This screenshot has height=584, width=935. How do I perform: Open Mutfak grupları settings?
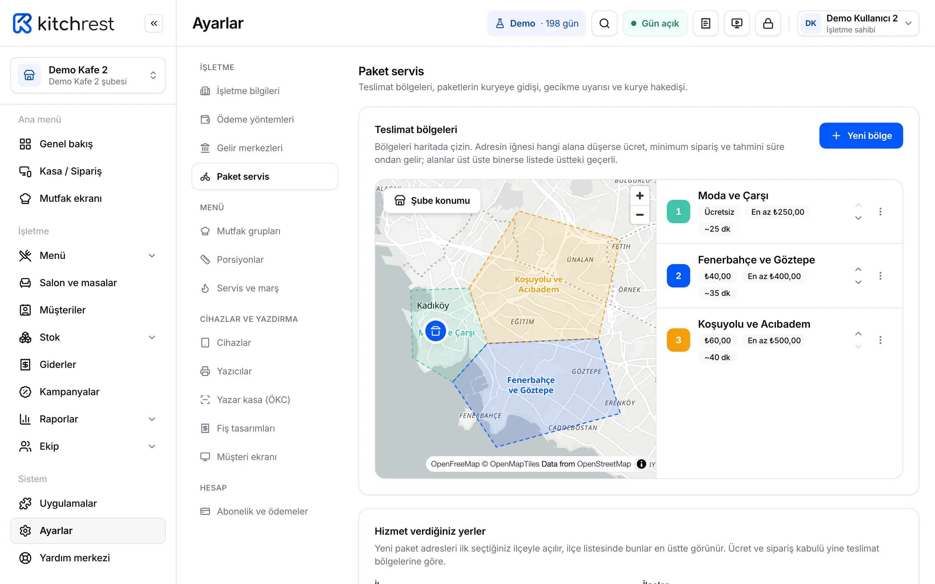coord(265,231)
